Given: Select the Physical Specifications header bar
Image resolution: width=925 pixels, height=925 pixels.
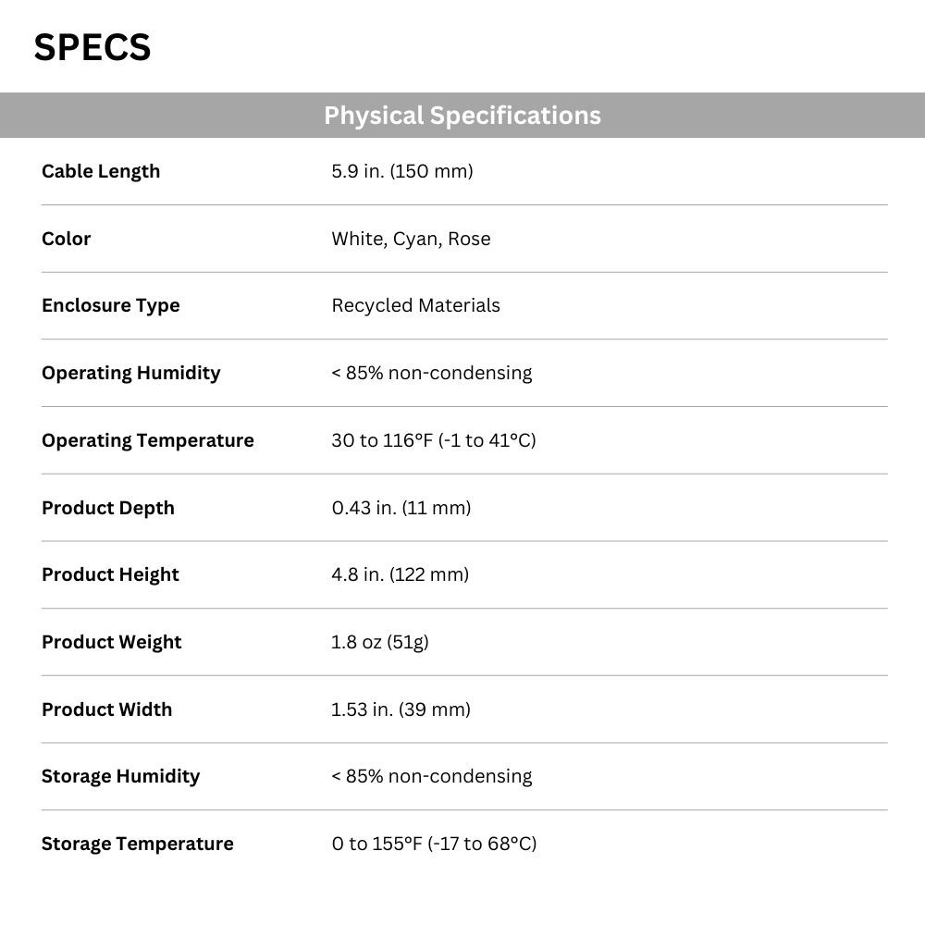Looking at the screenshot, I should [462, 115].
